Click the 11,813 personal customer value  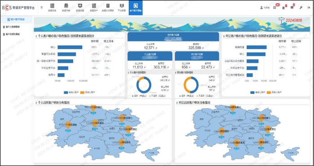coord(138,67)
